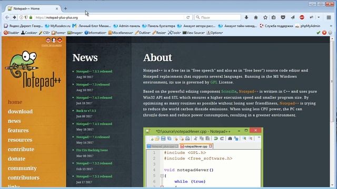Open the Outline dropdown menu
The height and width of the screenshot is (189, 337).
click(143, 33)
